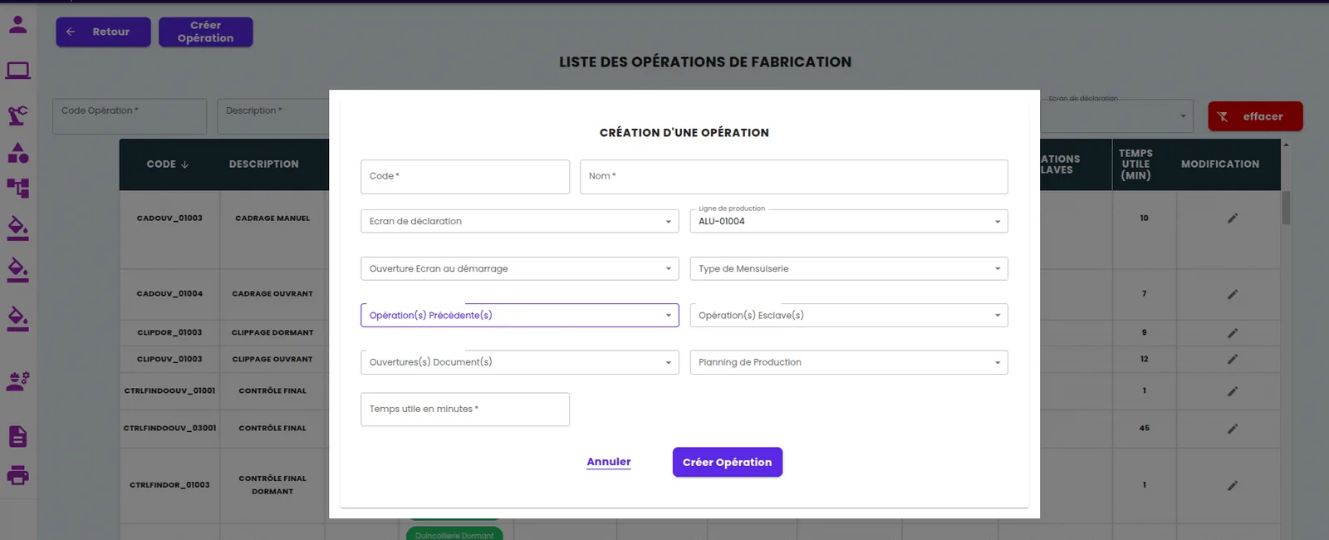This screenshot has width=1329, height=540.
Task: Select the CADOUV_01004 code cell
Action: [169, 294]
